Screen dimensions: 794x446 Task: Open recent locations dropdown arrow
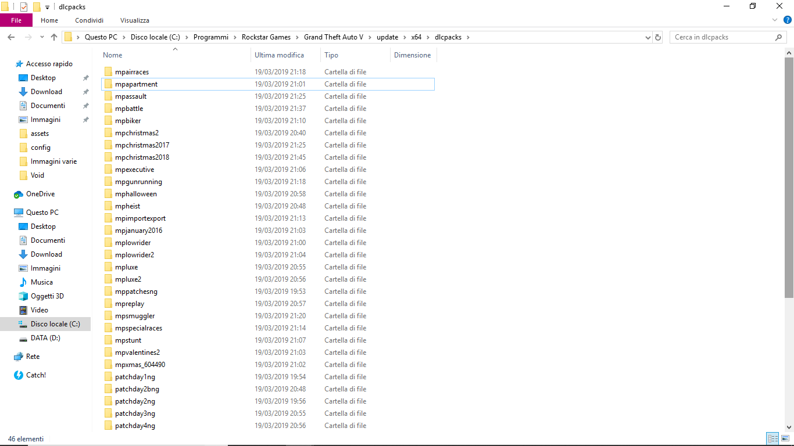click(x=42, y=37)
